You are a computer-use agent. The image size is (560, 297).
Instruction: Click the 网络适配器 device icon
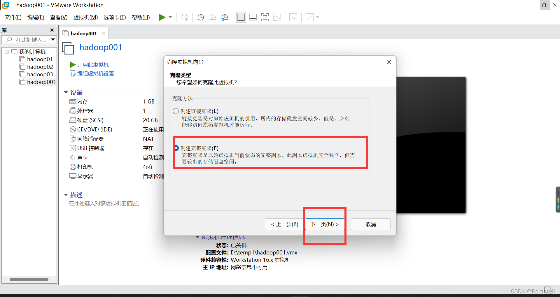(73, 139)
